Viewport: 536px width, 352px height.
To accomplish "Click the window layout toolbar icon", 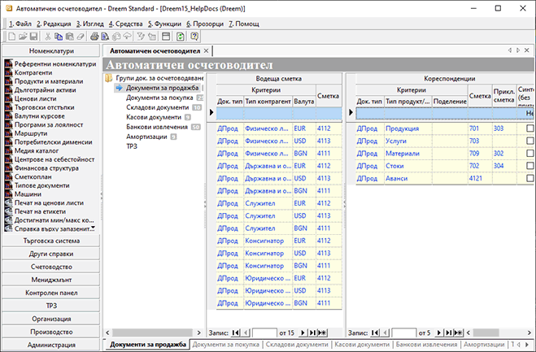I will pos(166,37).
